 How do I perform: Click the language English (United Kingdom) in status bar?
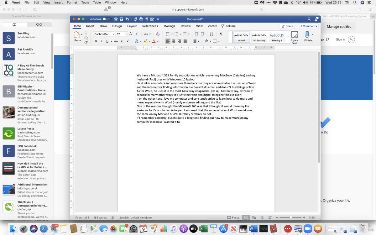(135, 217)
